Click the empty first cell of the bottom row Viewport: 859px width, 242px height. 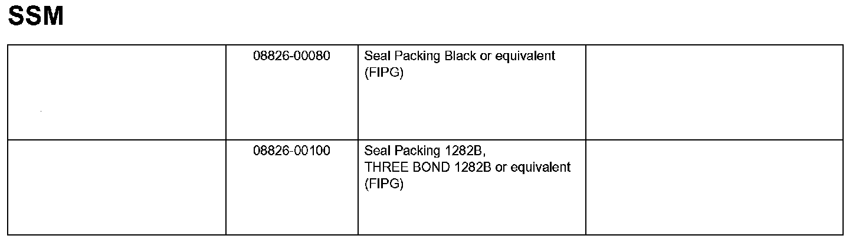(117, 187)
